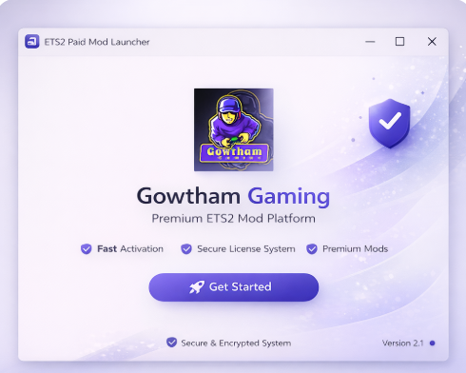The height and width of the screenshot is (373, 466).
Task: Click the "Gowtham Gaming" heading
Action: coord(233,196)
